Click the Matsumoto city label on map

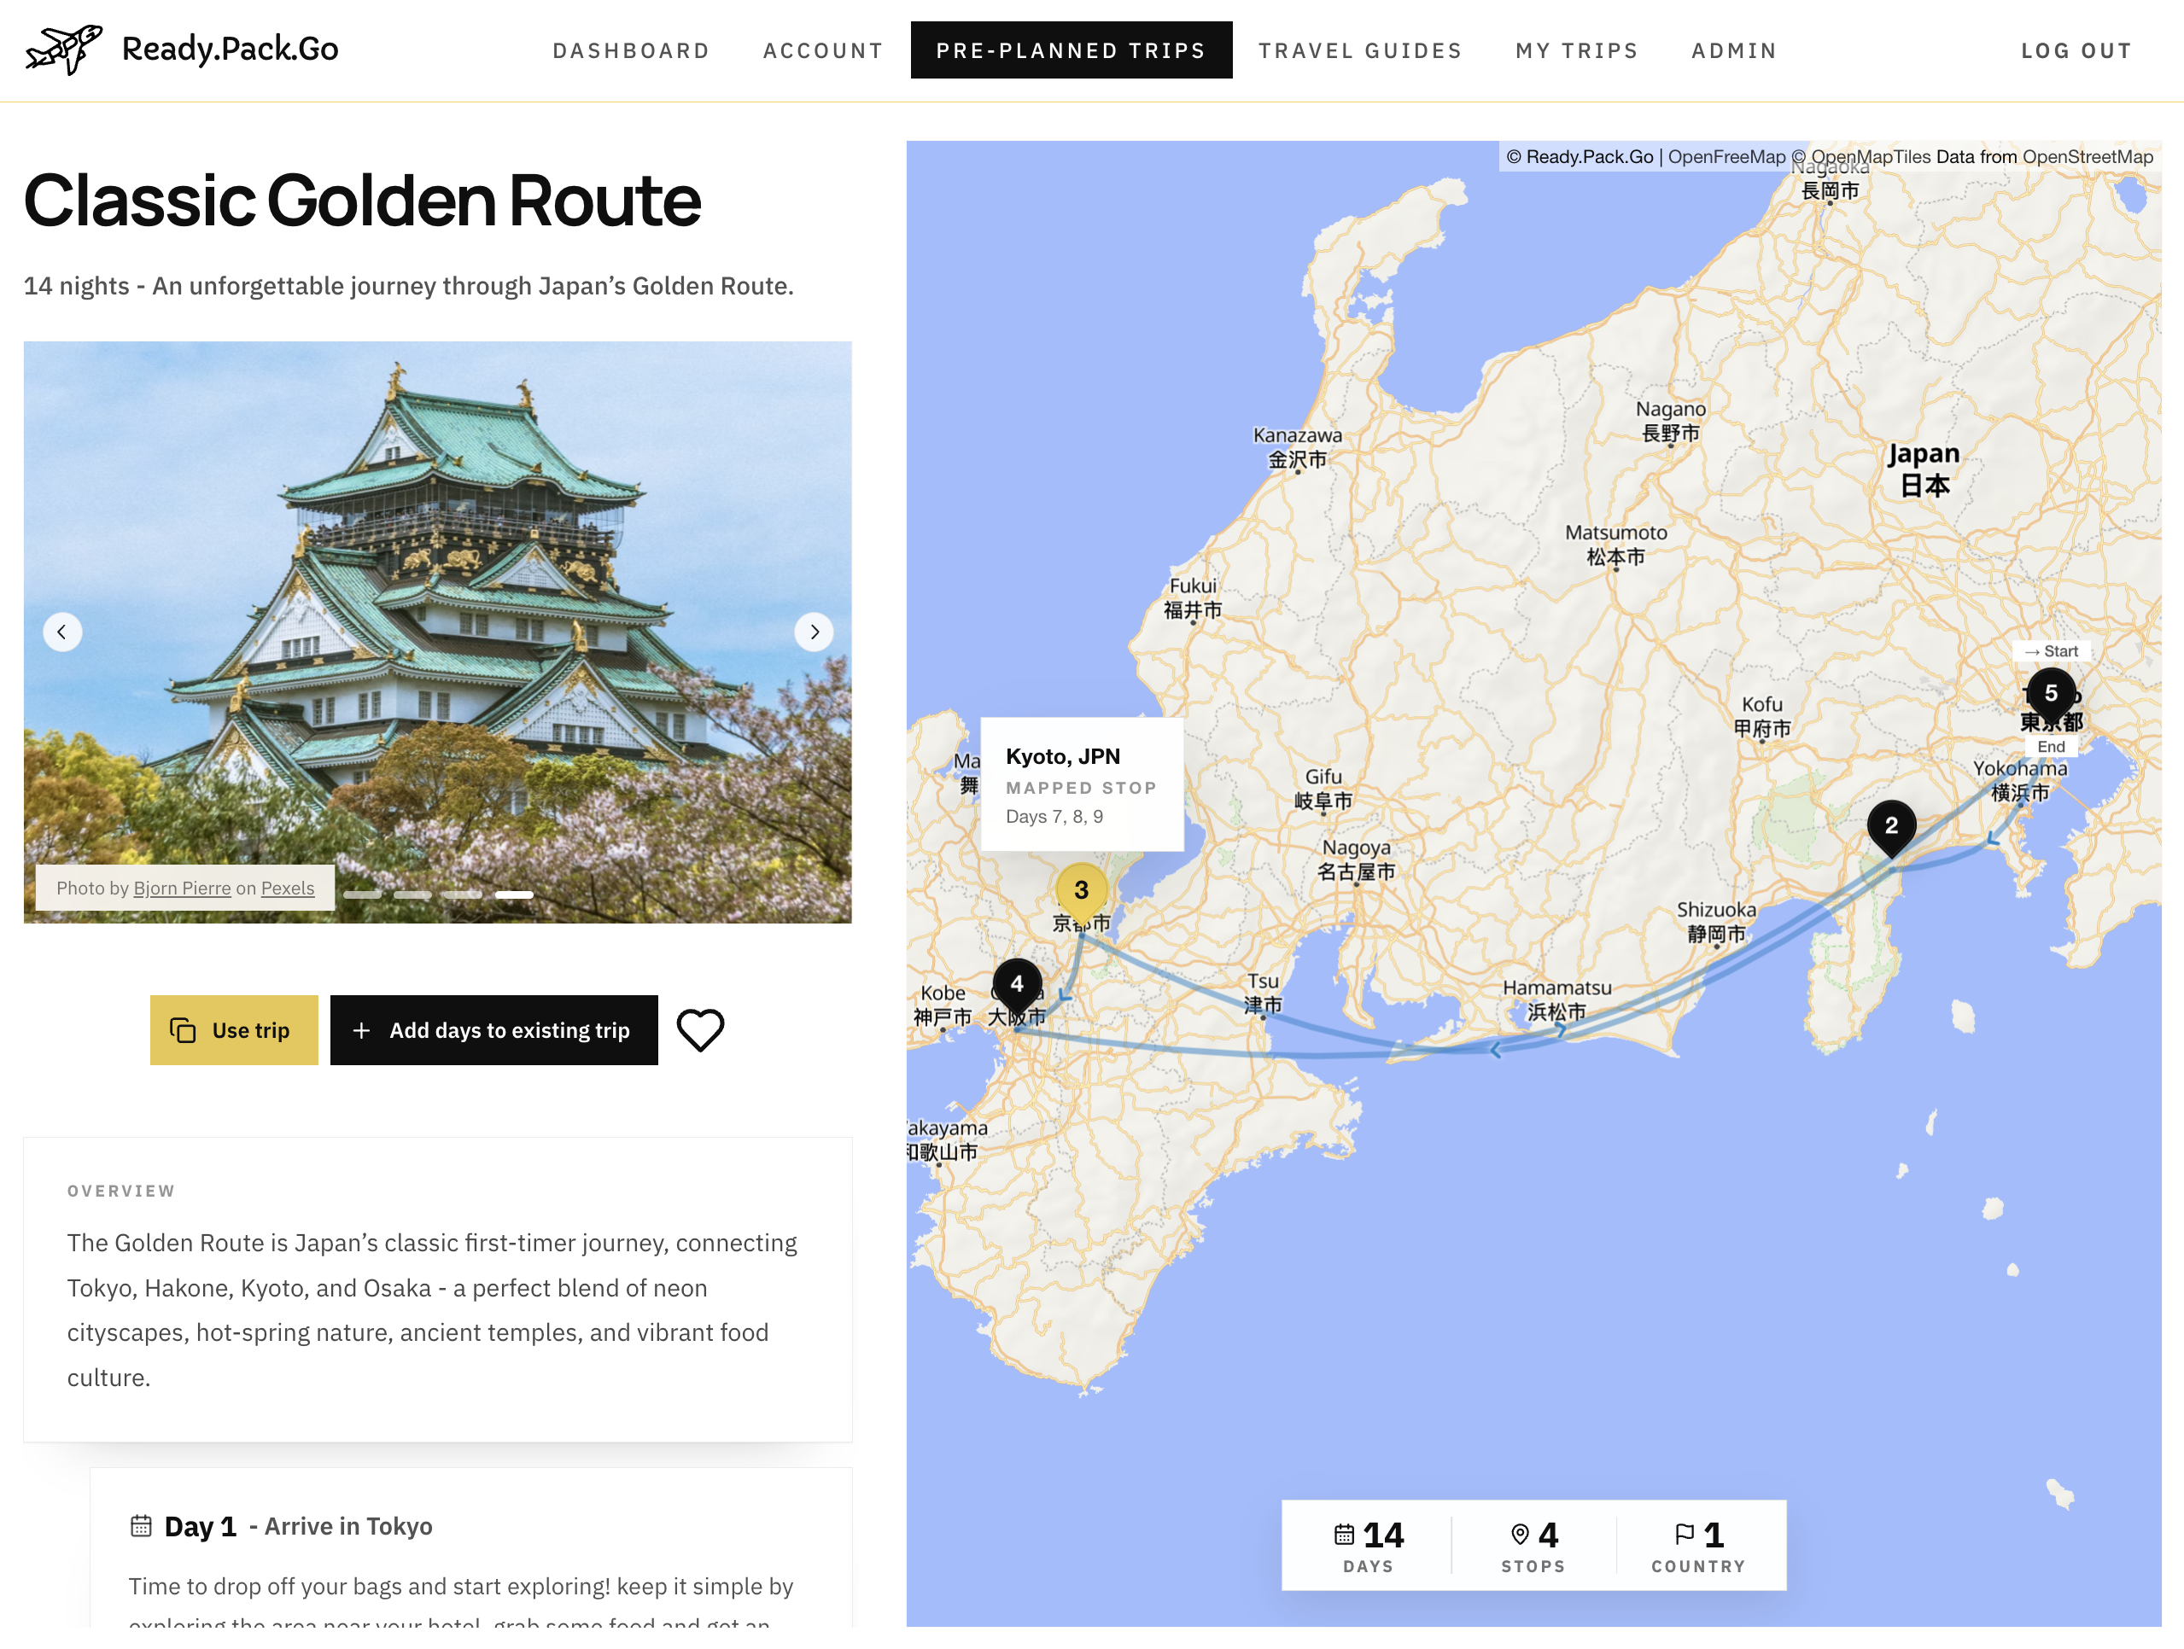click(1616, 545)
